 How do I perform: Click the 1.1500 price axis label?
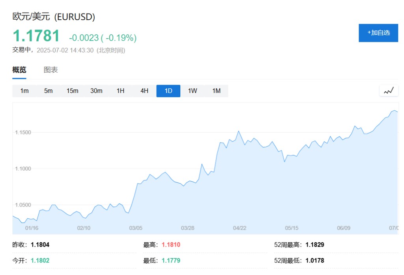click(23, 132)
